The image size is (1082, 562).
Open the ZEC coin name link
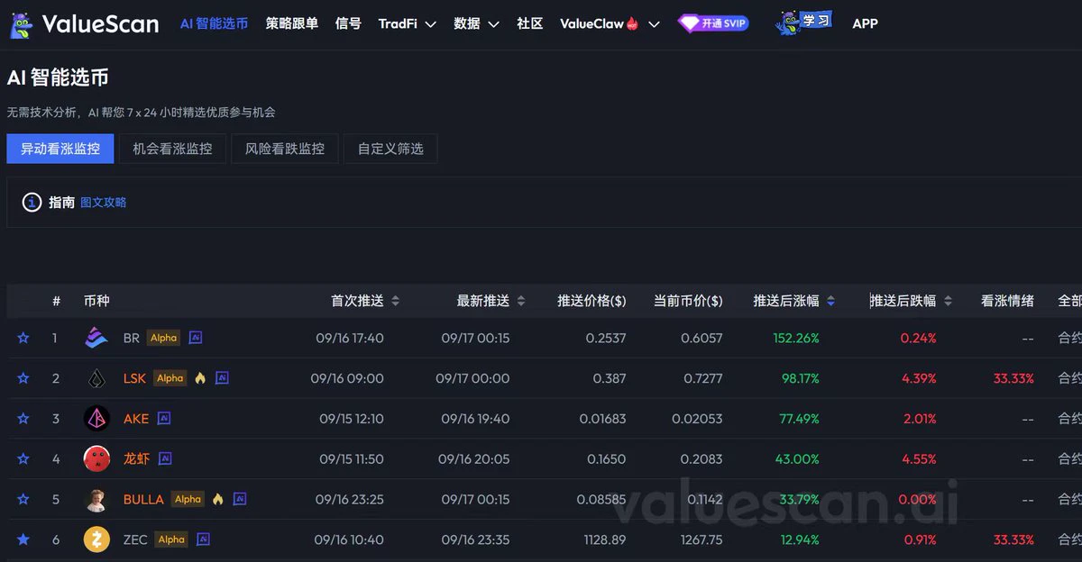135,539
